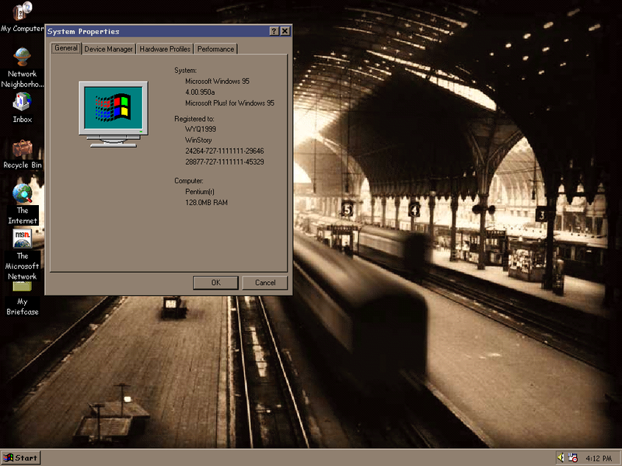The image size is (622, 466).
Task: Click the Start button
Action: (x=19, y=457)
